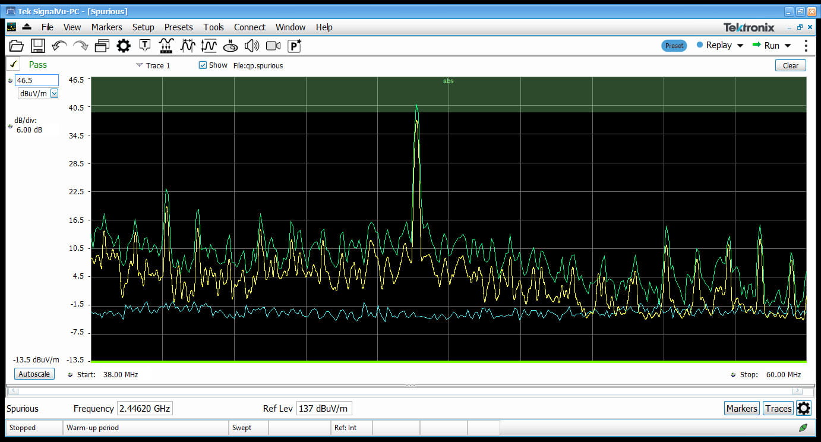The image size is (821, 442).
Task: Click the analysis windows arrangement icon
Action: click(x=102, y=46)
